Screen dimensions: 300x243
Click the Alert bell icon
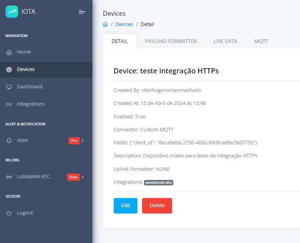pos(9,140)
